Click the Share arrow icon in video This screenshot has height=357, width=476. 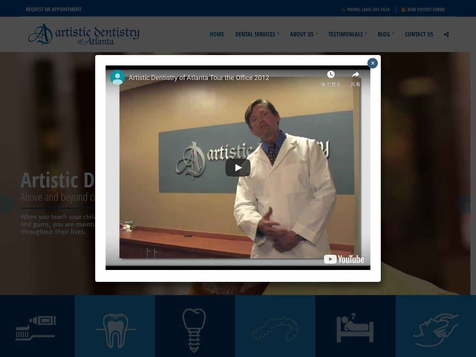(356, 75)
